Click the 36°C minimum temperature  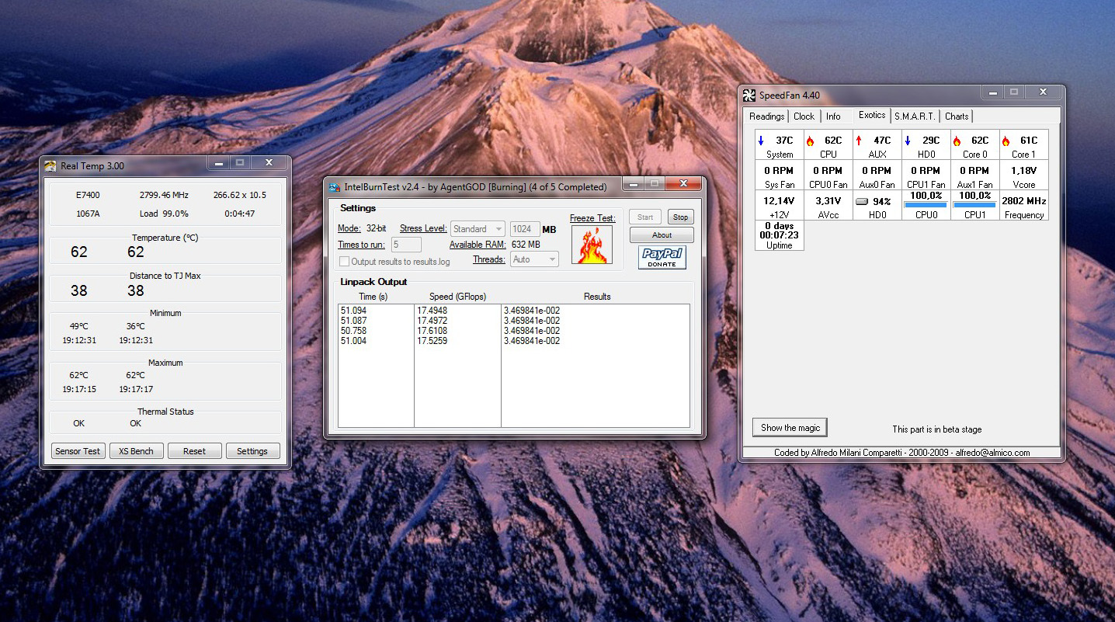coord(136,326)
